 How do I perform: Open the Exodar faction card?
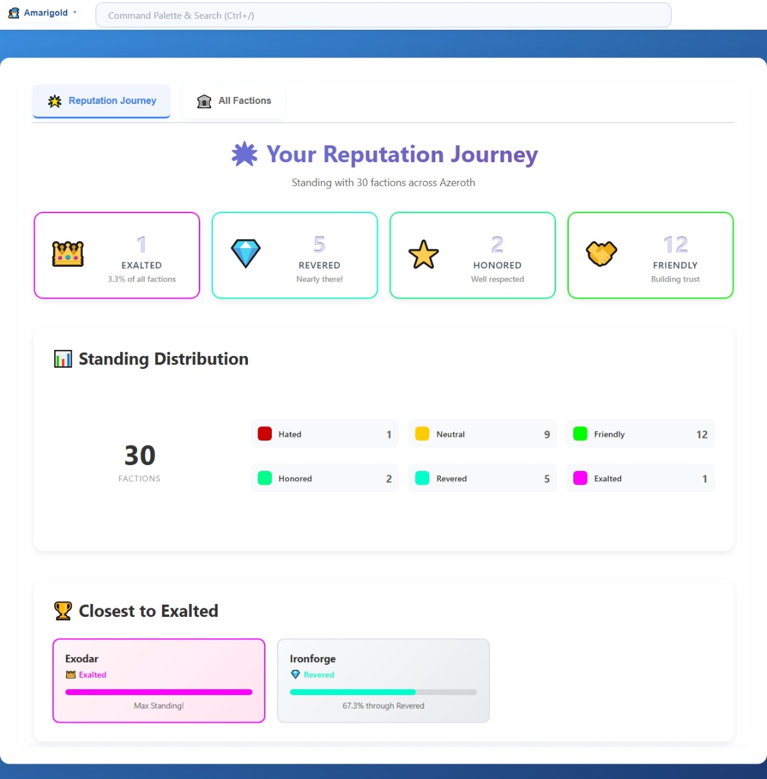[x=159, y=680]
